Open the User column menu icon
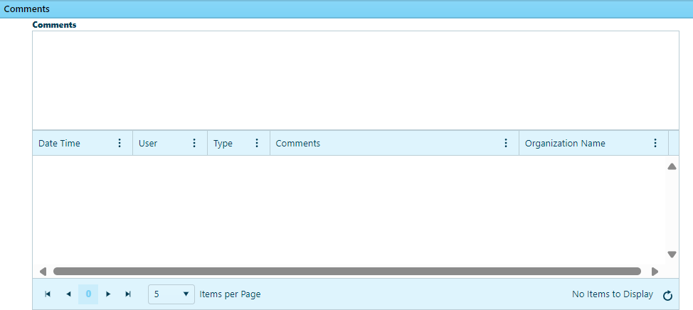 [x=194, y=143]
